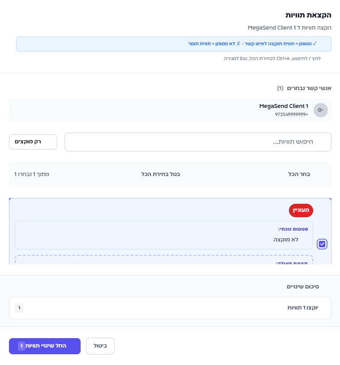Click the count badge in changes summary row
Image resolution: width=340 pixels, height=365 pixels.
(19, 308)
